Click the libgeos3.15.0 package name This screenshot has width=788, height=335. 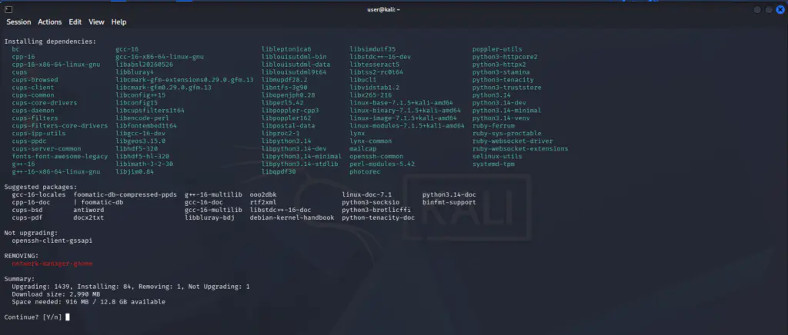(140, 141)
